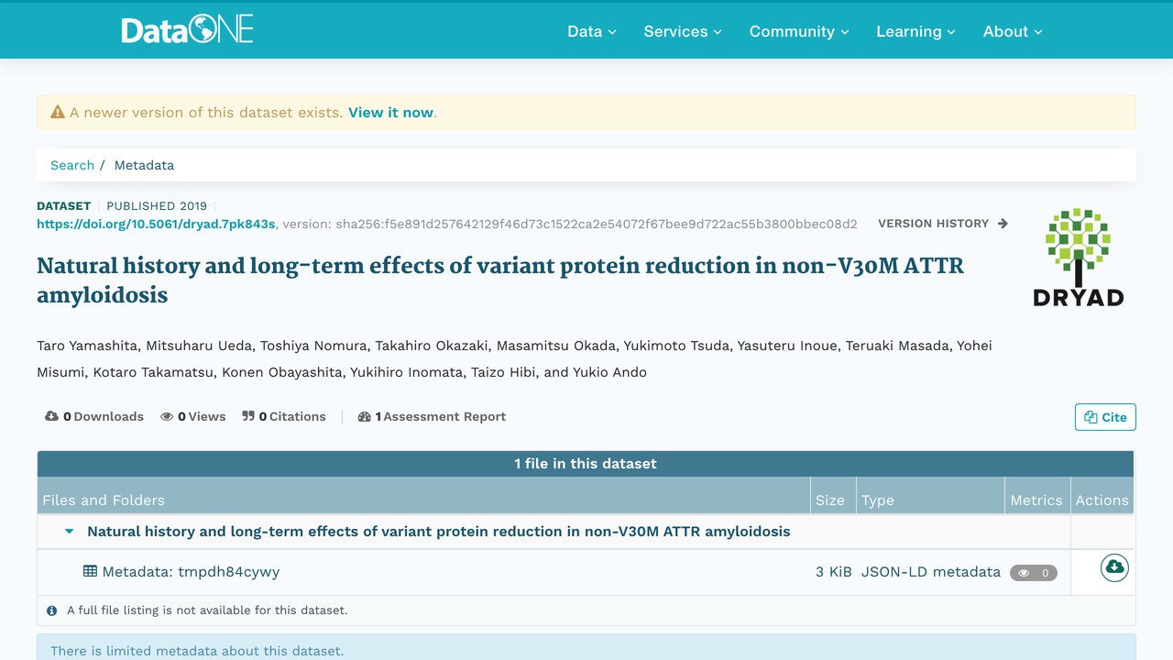The height and width of the screenshot is (660, 1173).
Task: Click the table icon beside Metadata file
Action: click(90, 571)
